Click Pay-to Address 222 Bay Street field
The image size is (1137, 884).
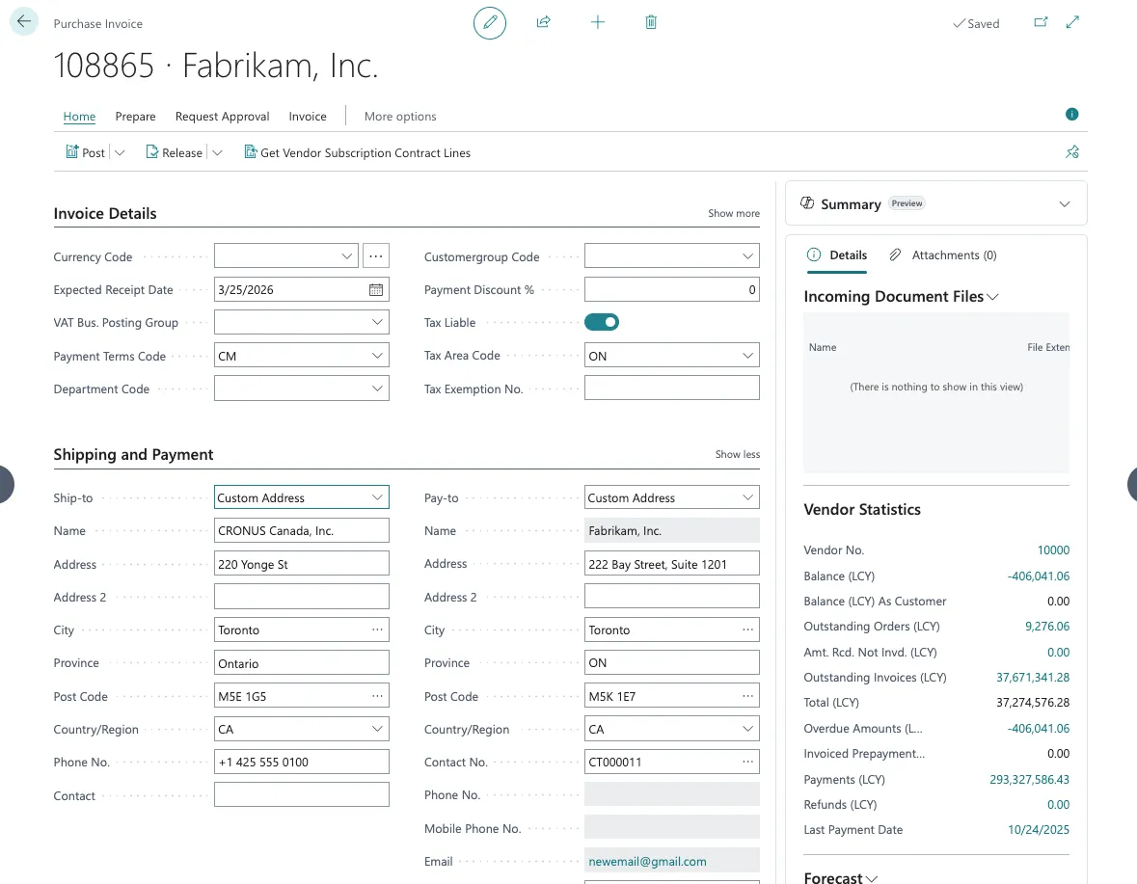tap(672, 564)
